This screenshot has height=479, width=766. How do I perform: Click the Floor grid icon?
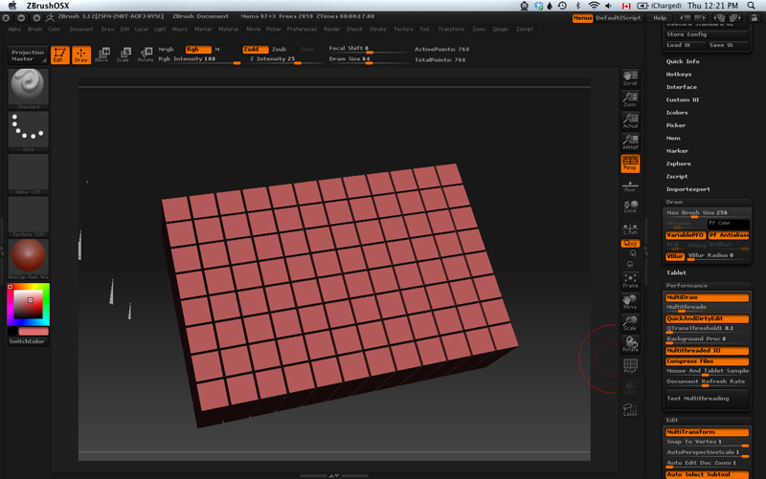click(x=630, y=186)
